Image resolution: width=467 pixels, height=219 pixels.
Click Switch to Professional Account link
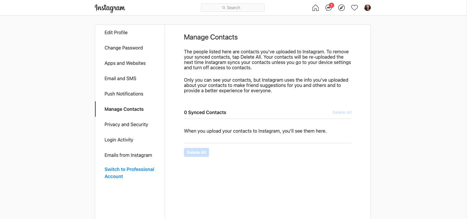pos(129,173)
